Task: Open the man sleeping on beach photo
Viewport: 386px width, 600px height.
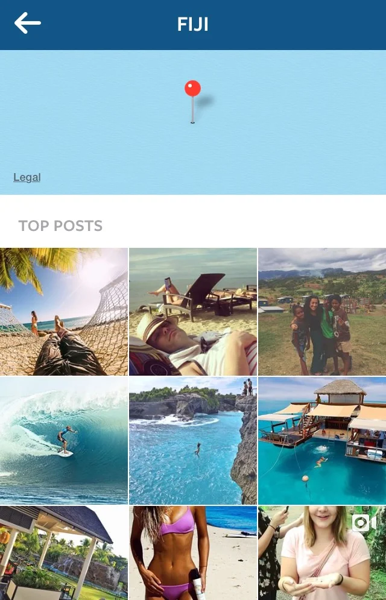Action: pyautogui.click(x=193, y=312)
